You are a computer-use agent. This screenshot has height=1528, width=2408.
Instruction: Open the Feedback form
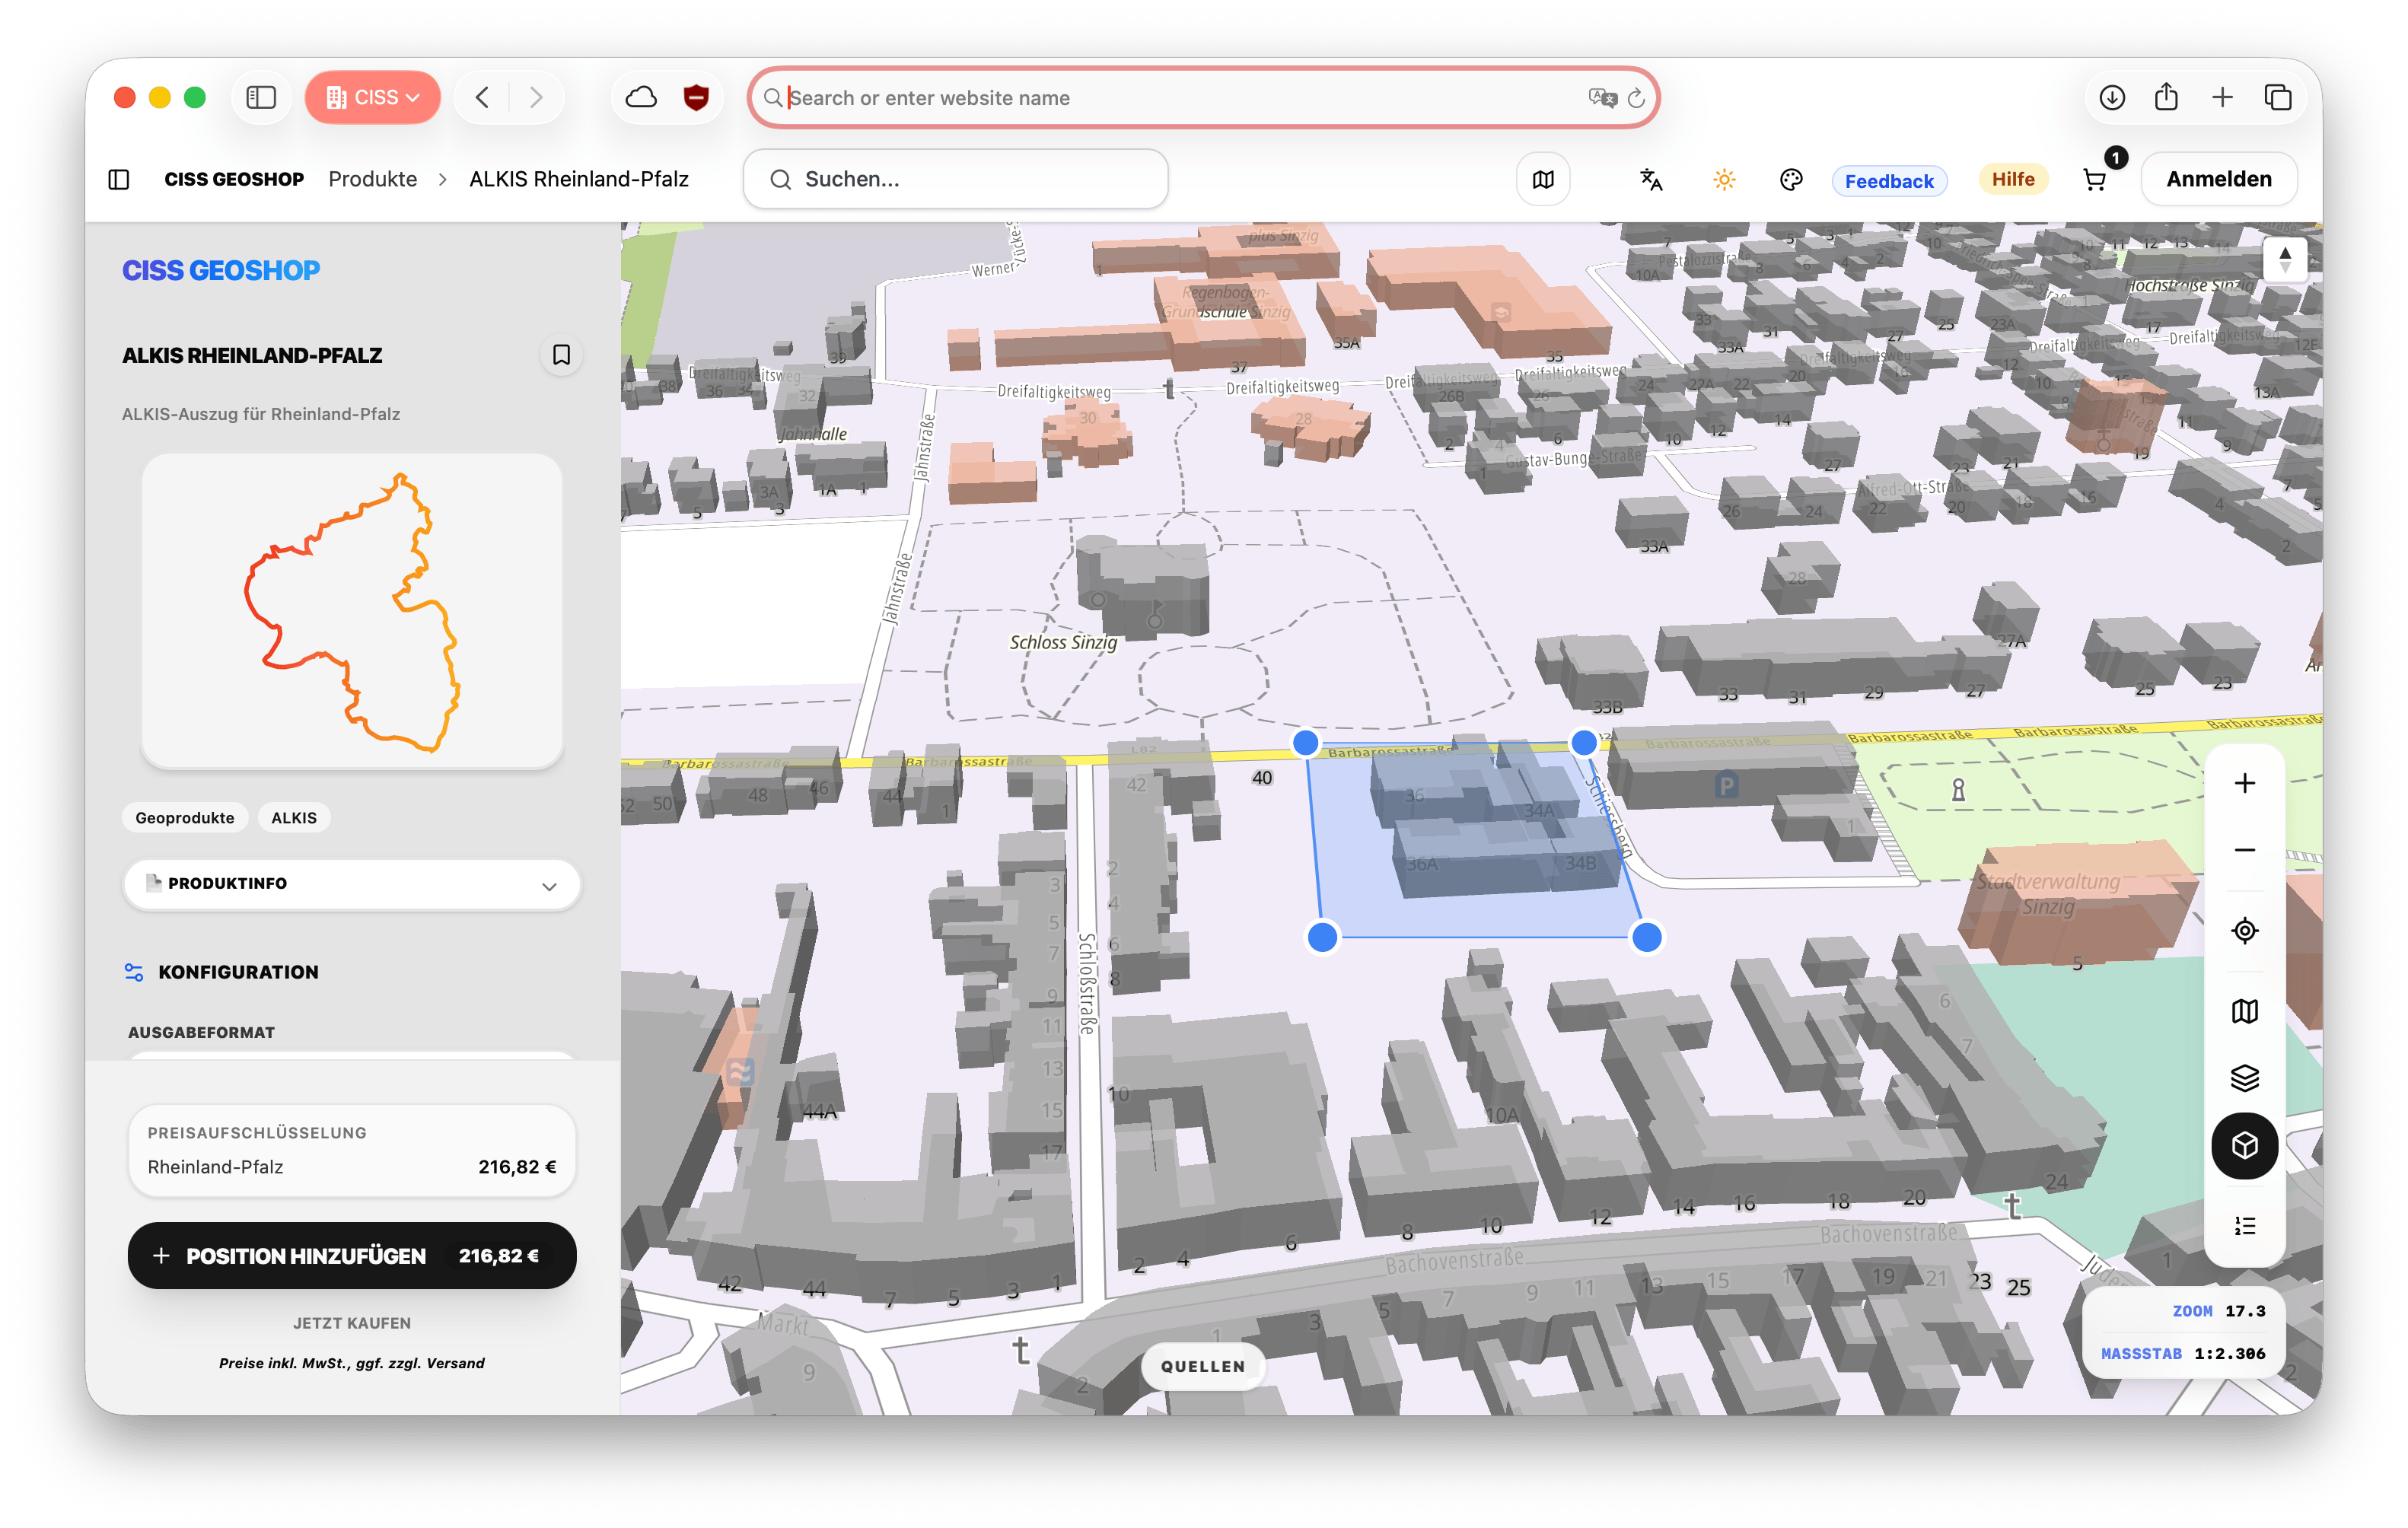(x=1889, y=181)
